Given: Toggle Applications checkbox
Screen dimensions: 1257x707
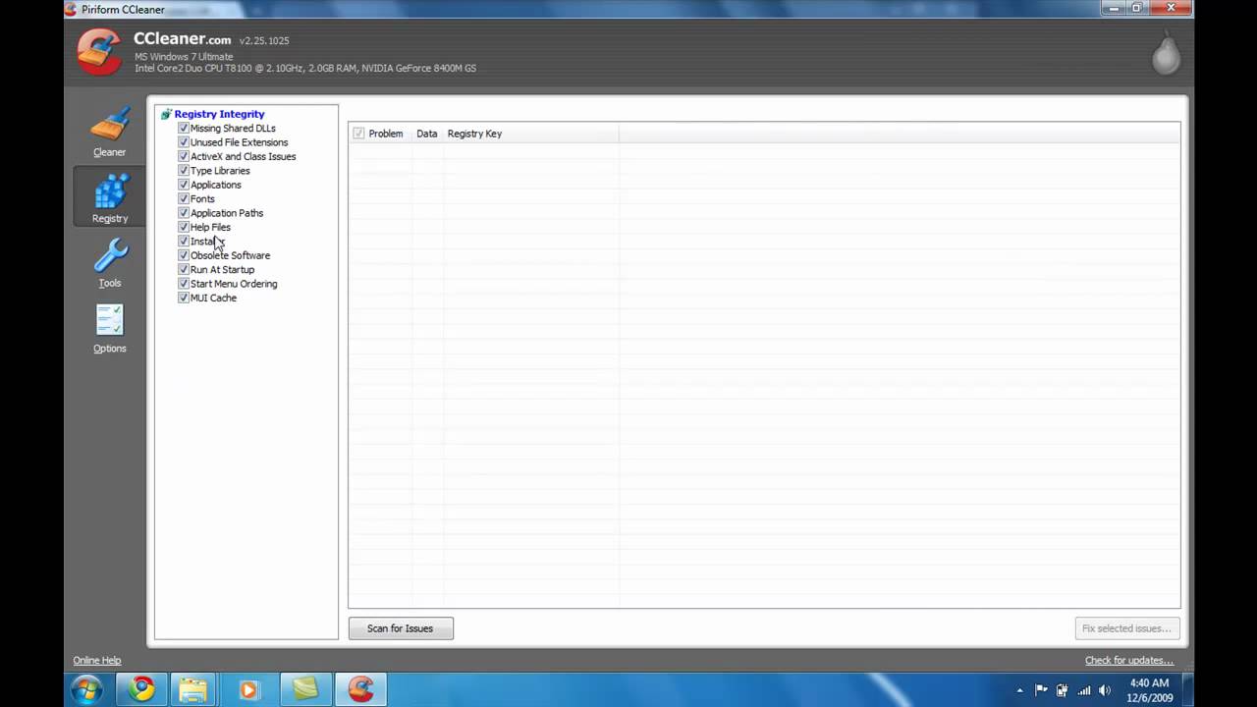Looking at the screenshot, I should tap(184, 185).
